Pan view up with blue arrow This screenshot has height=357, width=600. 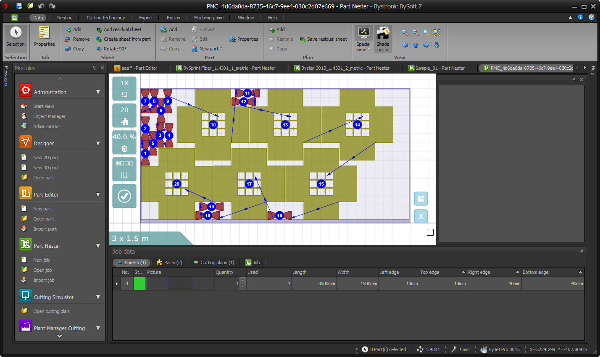coord(416,45)
